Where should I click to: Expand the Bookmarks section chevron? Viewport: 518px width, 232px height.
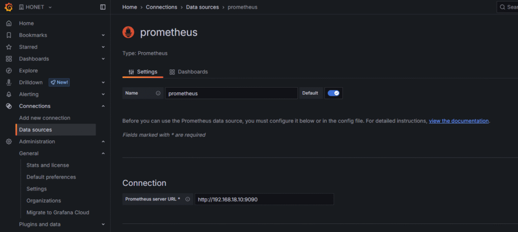pos(103,35)
